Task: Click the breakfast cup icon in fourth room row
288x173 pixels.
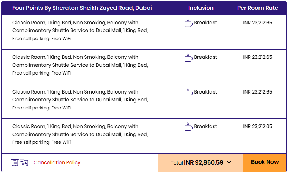Action: point(189,127)
